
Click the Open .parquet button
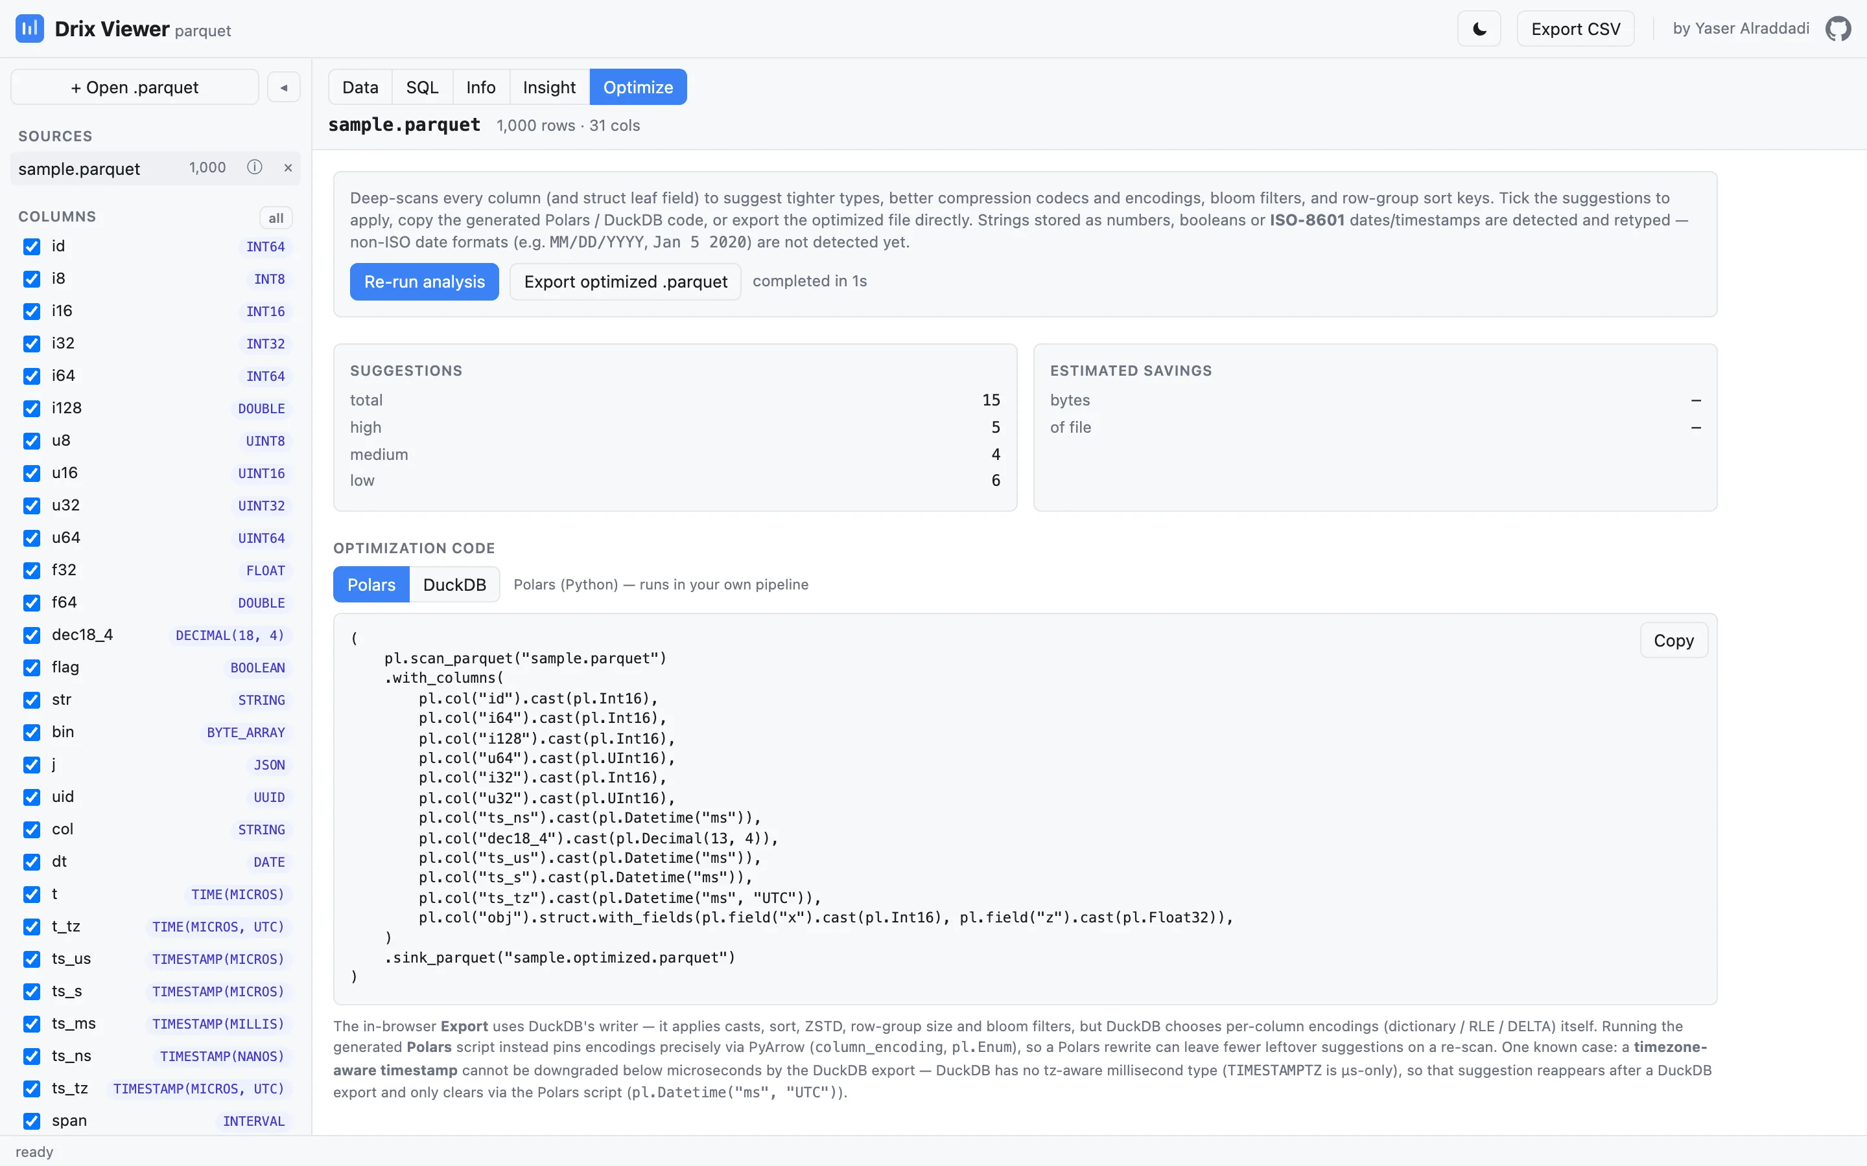(x=135, y=87)
